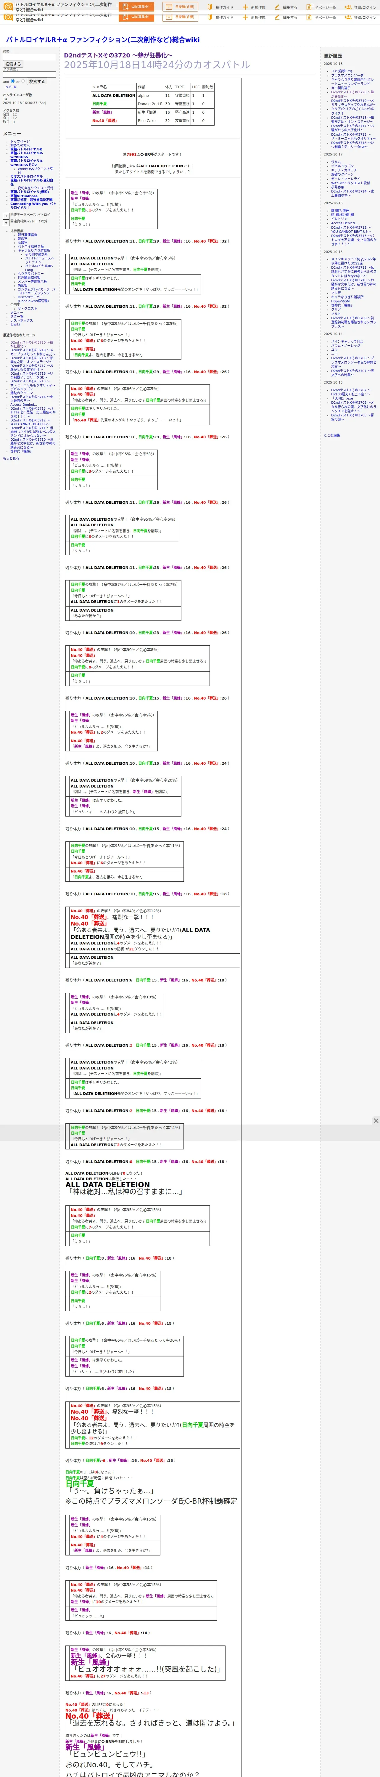Screen dimensions: 380x1777
Task: Open 自由契約選手 in 更新履歴
Action: click(x=341, y=88)
